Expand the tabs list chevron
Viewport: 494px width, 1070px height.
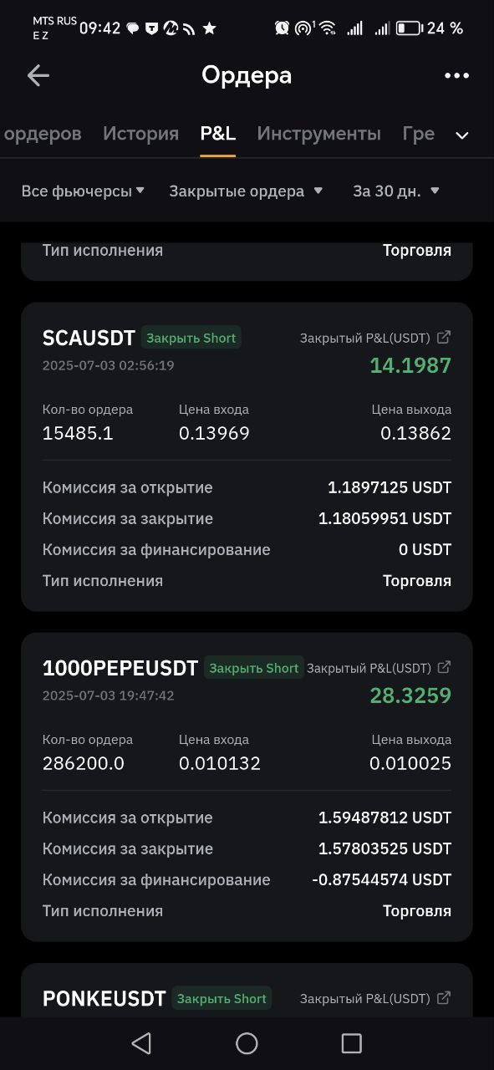pyautogui.click(x=461, y=135)
